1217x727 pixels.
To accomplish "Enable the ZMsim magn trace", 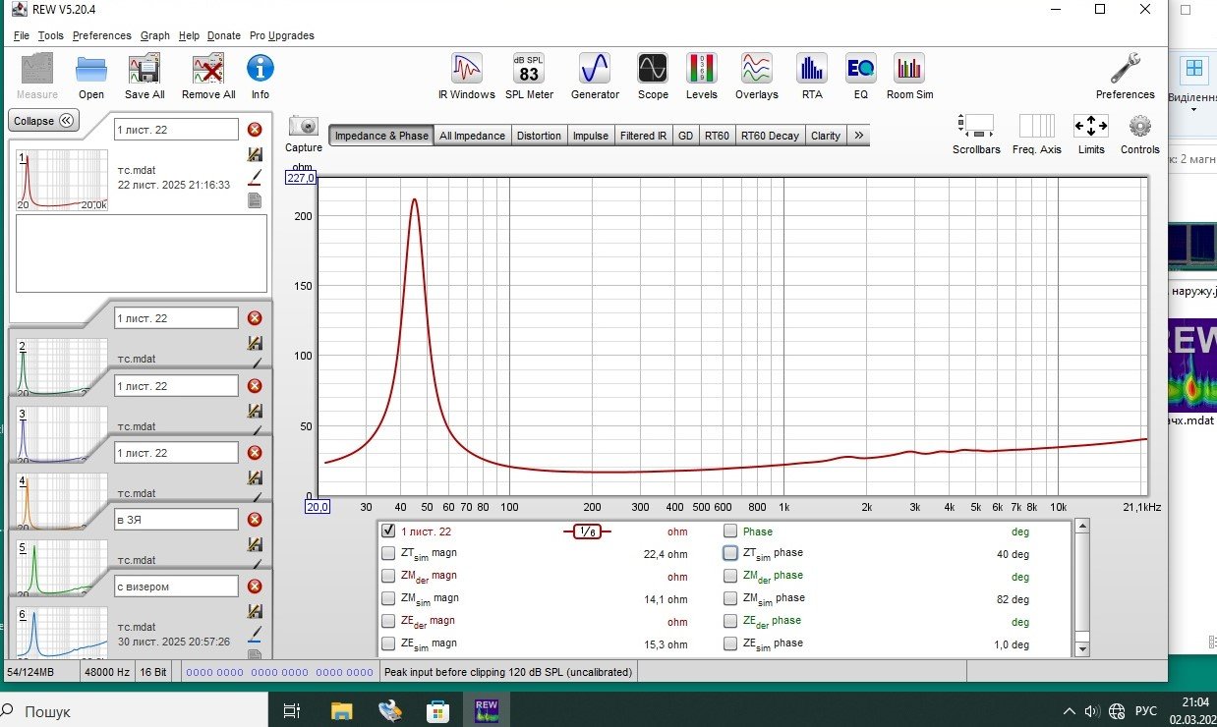I will [x=388, y=598].
